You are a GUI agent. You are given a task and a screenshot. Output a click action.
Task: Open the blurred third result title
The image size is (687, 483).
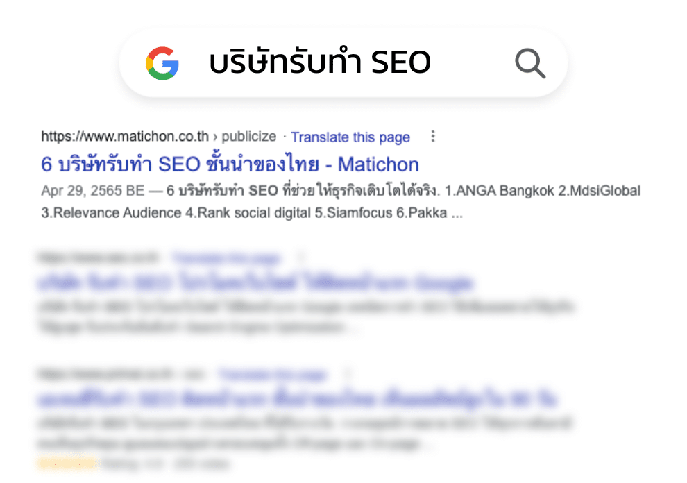coord(298,399)
